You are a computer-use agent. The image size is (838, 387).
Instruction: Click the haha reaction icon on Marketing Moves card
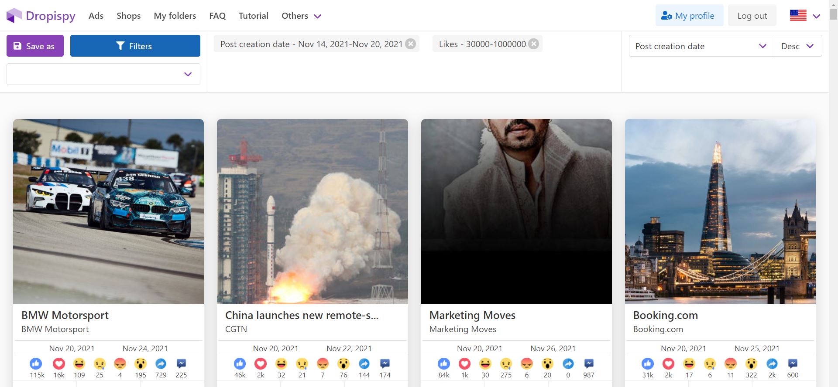click(x=485, y=363)
